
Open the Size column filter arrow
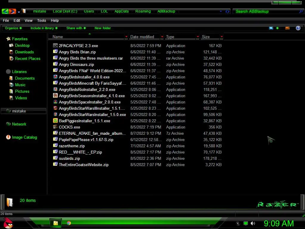222,37
